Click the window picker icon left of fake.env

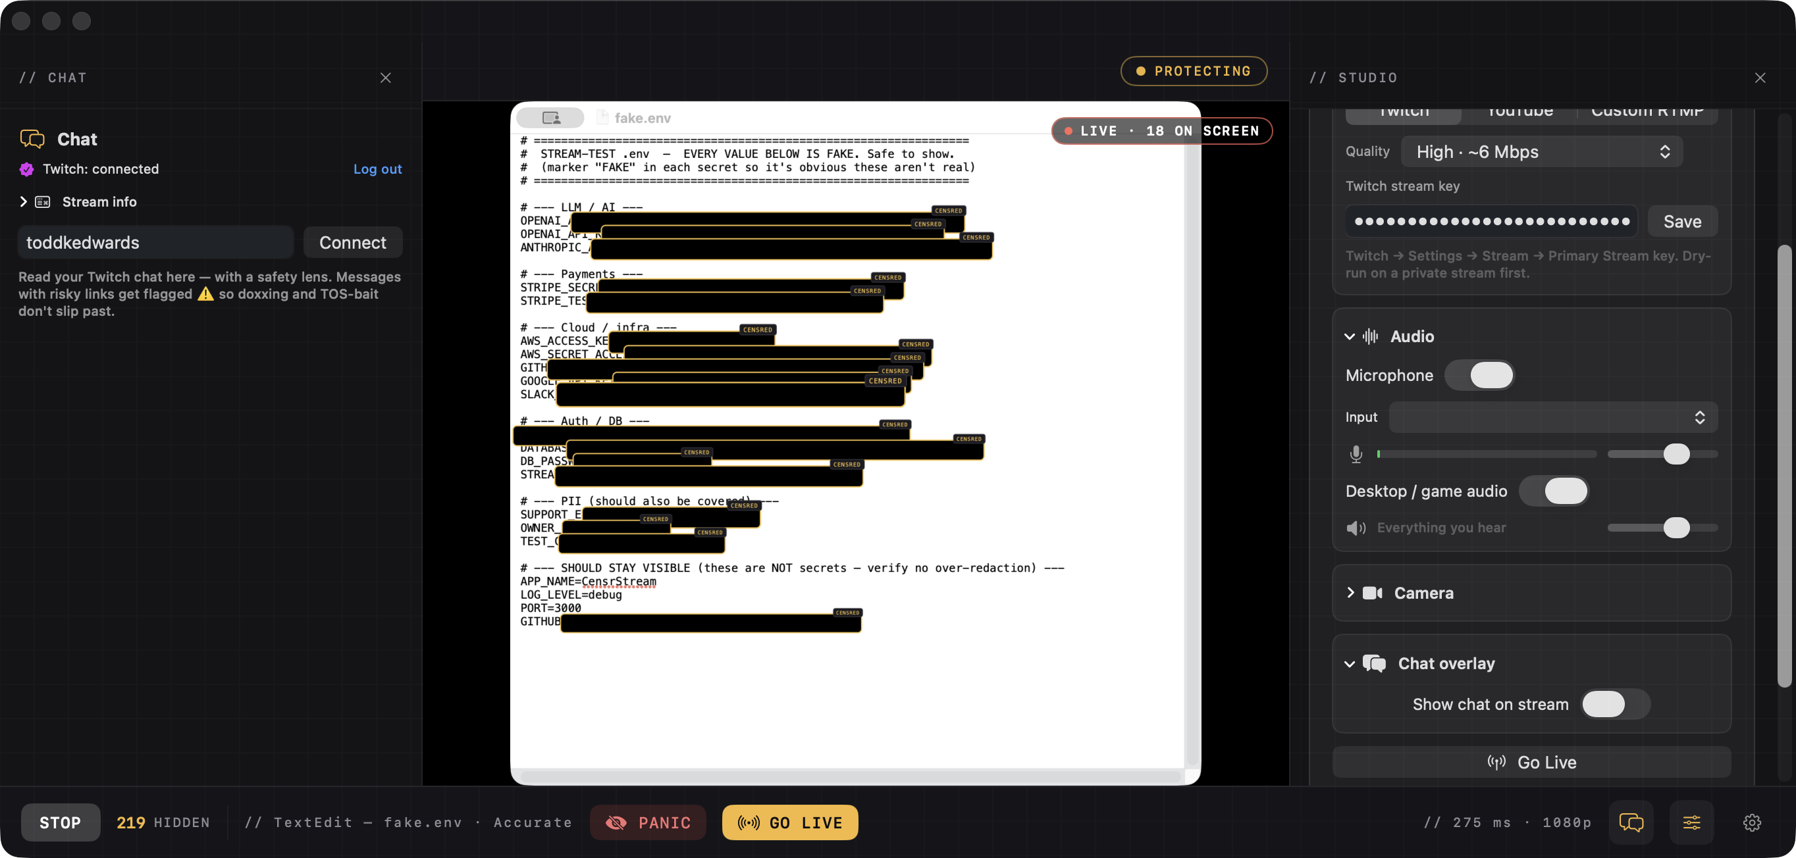click(x=551, y=118)
